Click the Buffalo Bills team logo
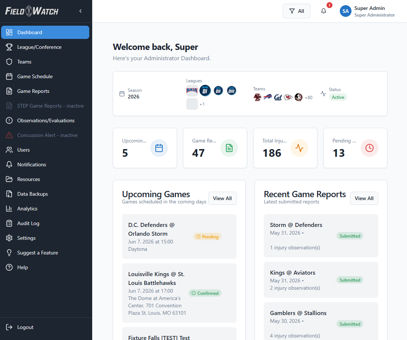407x340 pixels. pos(268,97)
